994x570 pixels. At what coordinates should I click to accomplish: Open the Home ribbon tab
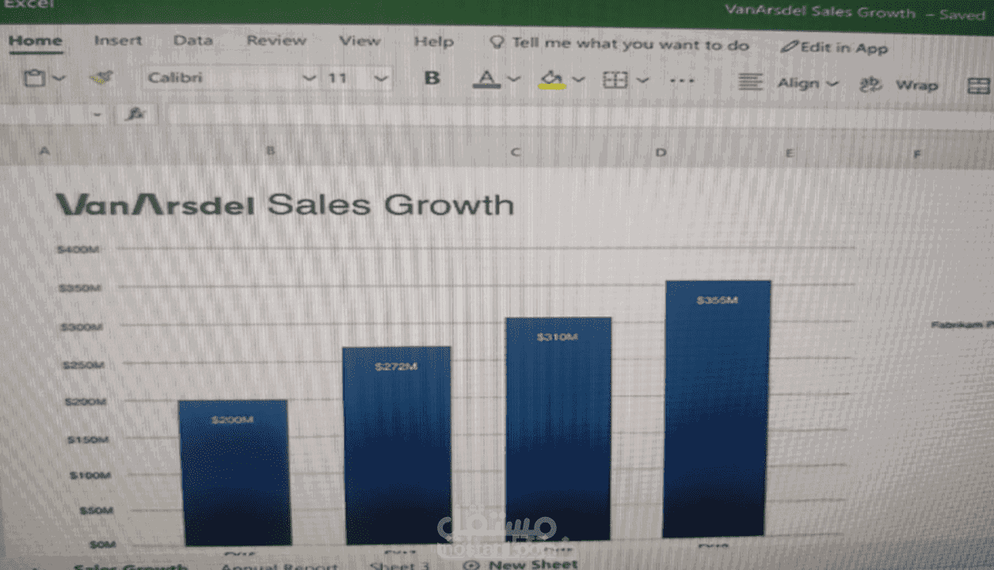click(x=35, y=41)
